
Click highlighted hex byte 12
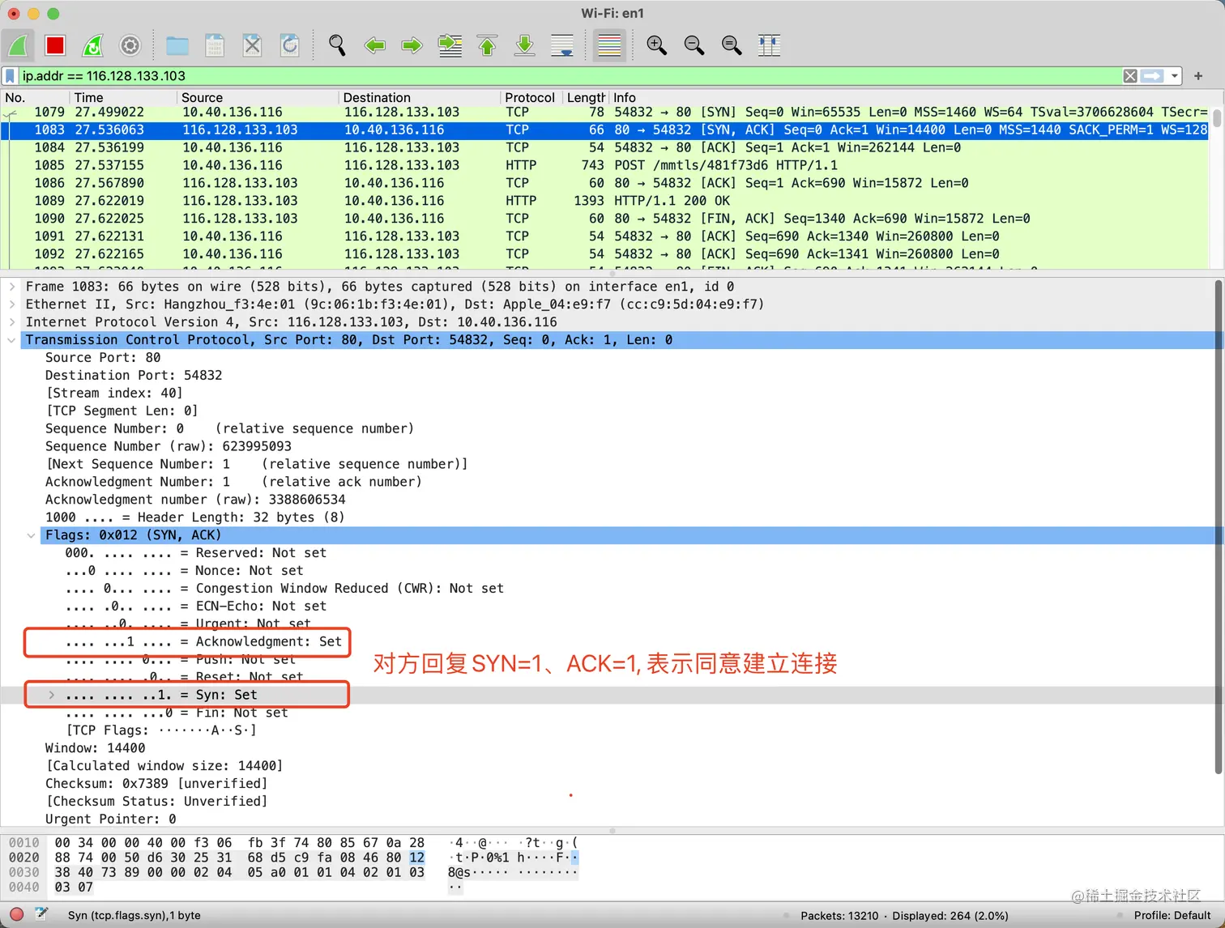coord(416,858)
